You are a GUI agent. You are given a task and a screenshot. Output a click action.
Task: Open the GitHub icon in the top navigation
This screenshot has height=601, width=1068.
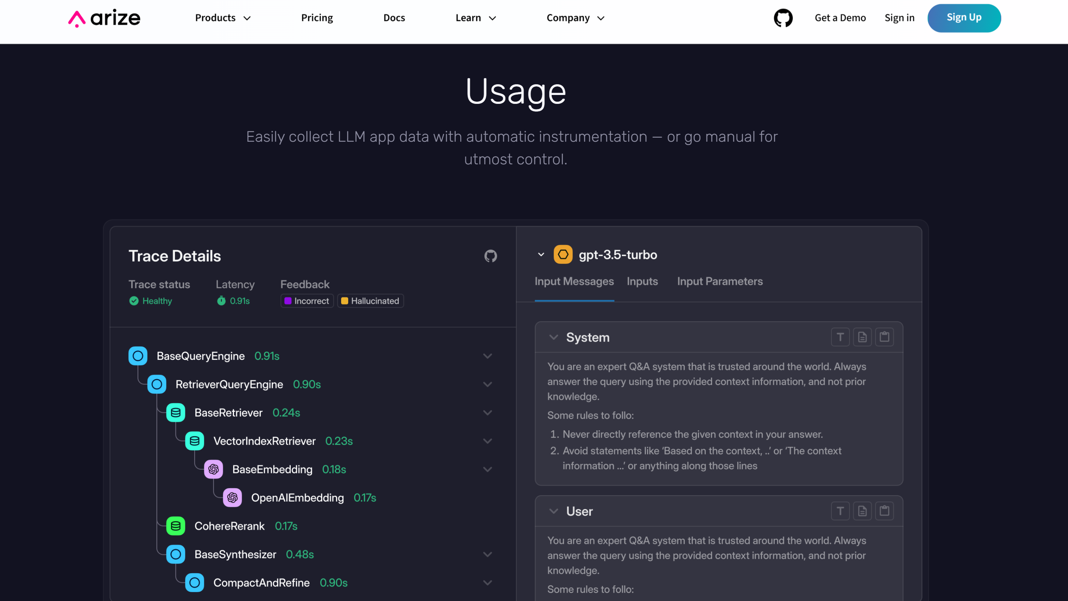pyautogui.click(x=783, y=18)
